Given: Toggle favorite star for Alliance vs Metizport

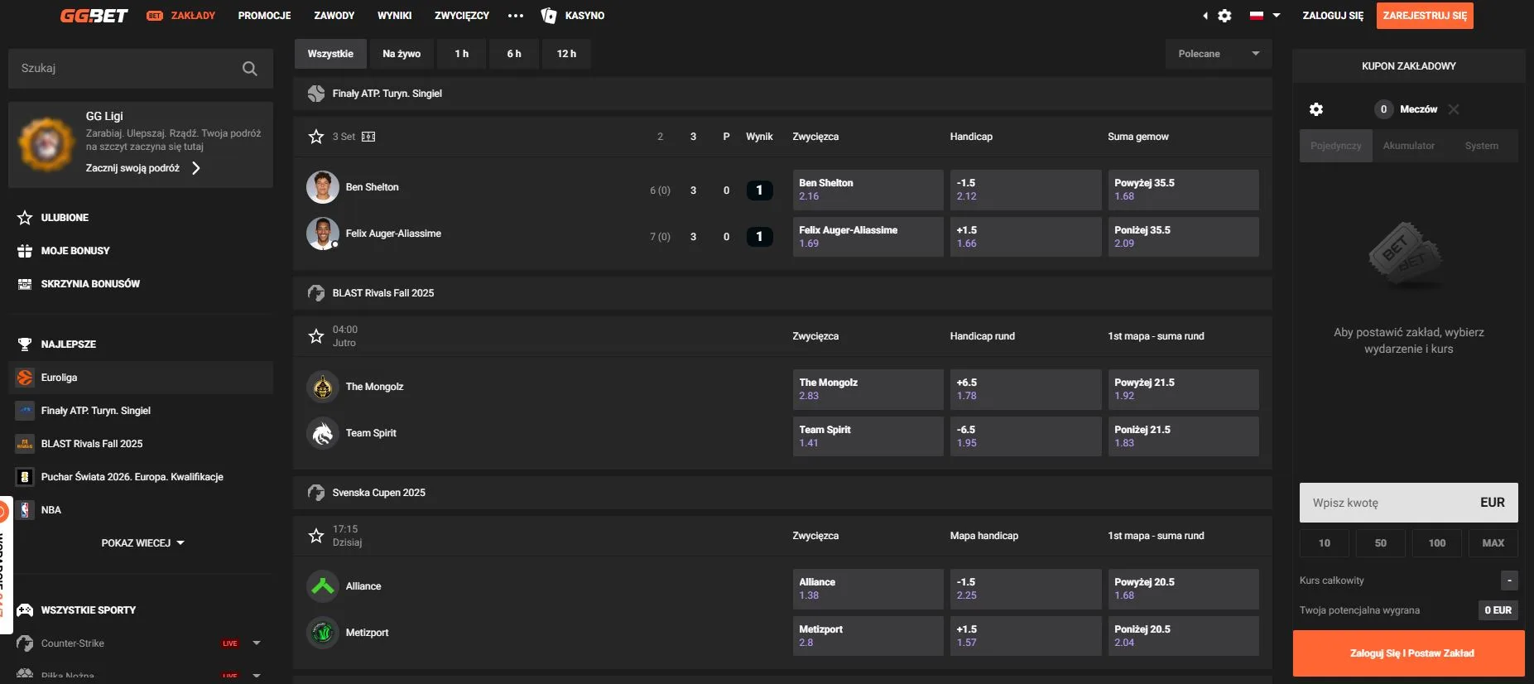Looking at the screenshot, I should (315, 536).
